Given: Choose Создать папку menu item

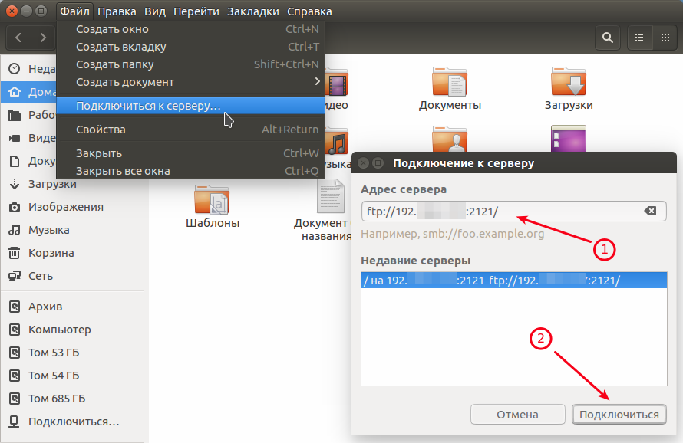Looking at the screenshot, I should [x=191, y=64].
